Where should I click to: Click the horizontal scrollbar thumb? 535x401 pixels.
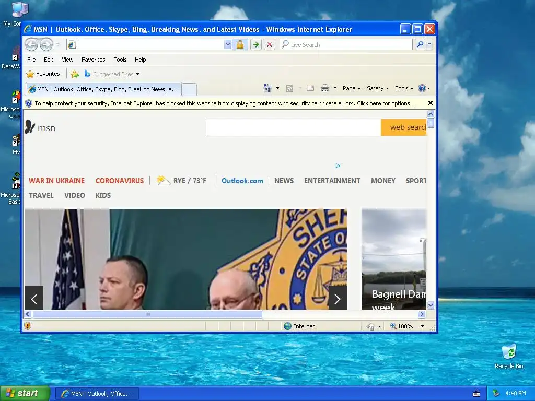pyautogui.click(x=148, y=314)
